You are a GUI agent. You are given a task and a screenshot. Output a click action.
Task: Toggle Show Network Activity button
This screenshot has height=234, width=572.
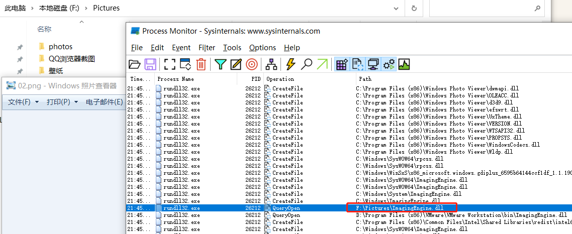point(373,64)
